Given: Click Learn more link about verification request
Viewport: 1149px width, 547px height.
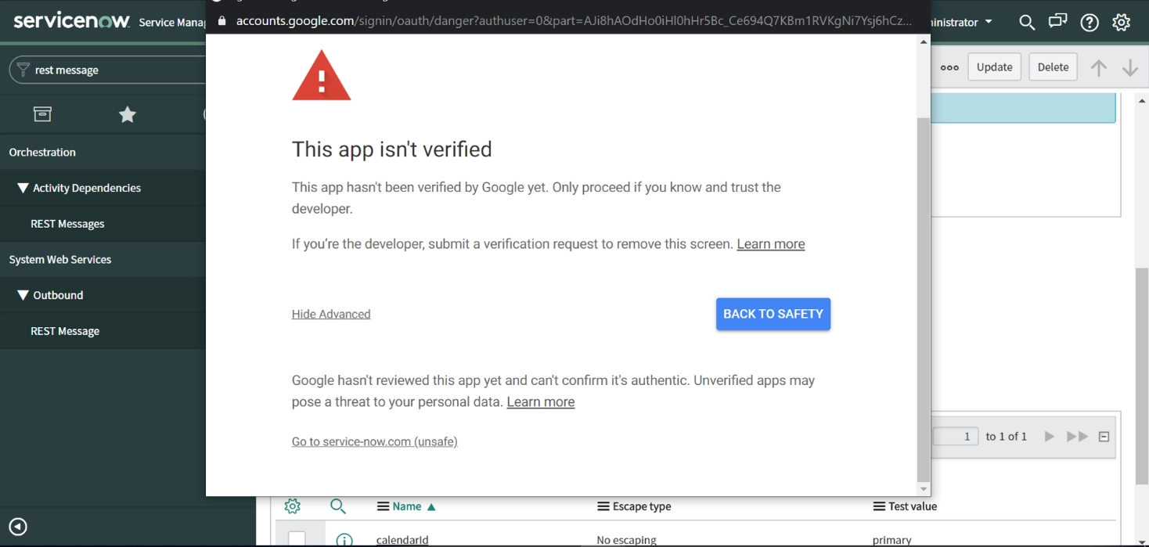Looking at the screenshot, I should pyautogui.click(x=771, y=244).
